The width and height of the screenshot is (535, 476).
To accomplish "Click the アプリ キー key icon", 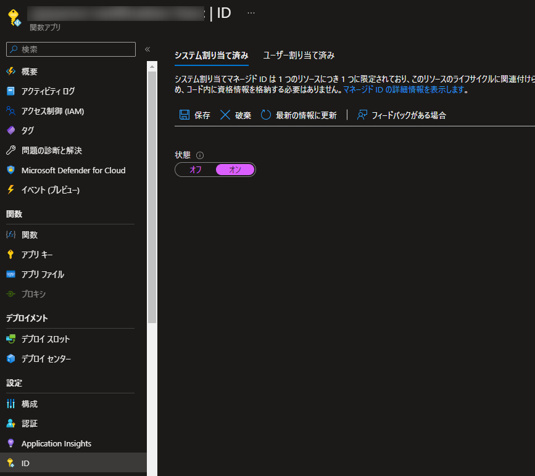I will click(x=11, y=255).
